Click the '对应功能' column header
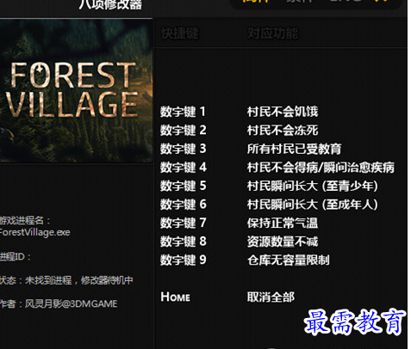The image size is (411, 349). point(272,34)
